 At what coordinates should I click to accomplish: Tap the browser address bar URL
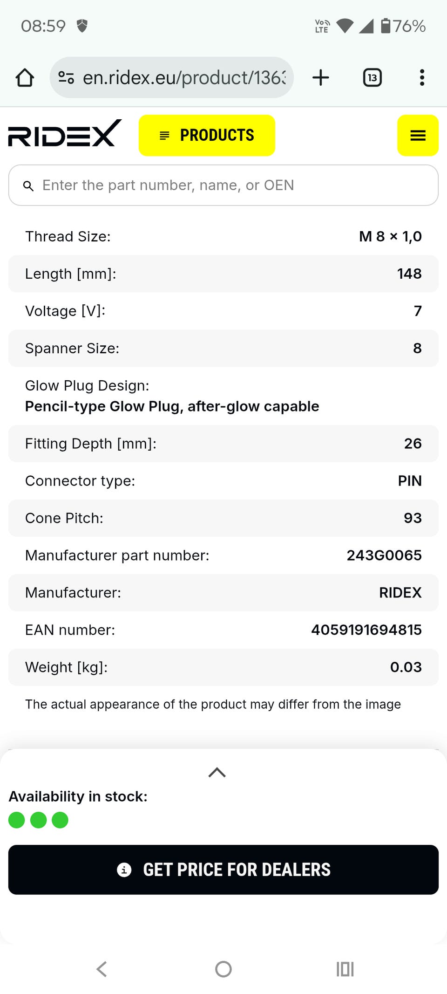[184, 78]
